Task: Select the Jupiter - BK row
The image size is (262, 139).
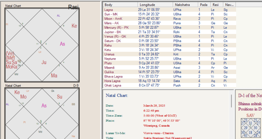Action: tap(111, 32)
